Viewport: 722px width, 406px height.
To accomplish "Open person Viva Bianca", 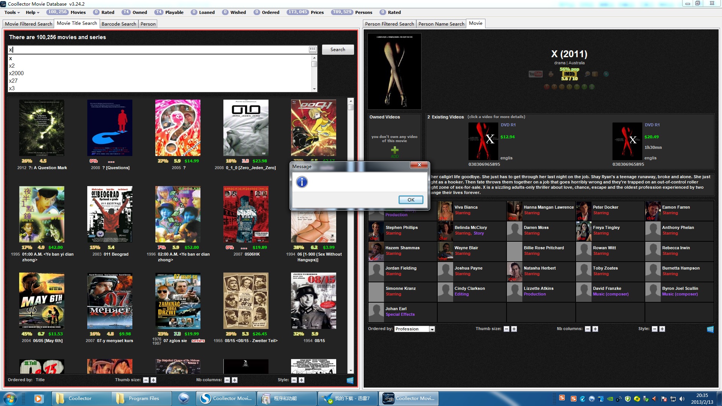I will pyautogui.click(x=472, y=211).
